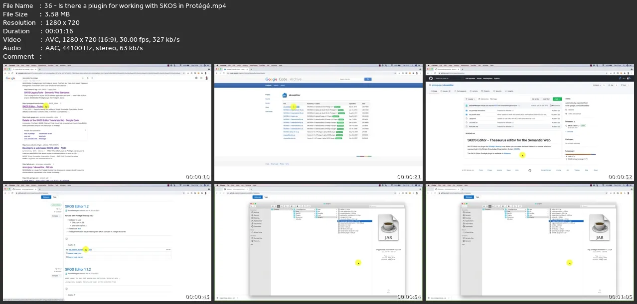Open the green 'Code' dropdown button

click(557, 100)
